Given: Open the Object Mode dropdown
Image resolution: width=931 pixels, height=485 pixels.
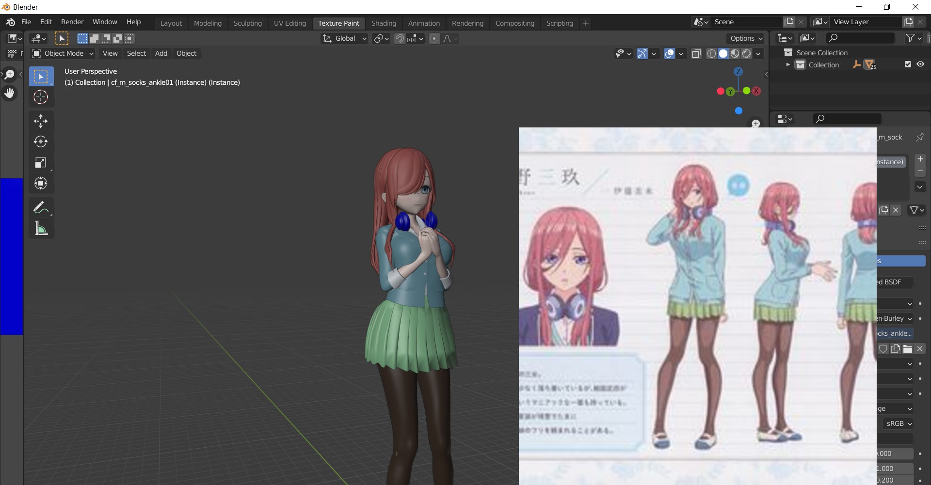Looking at the screenshot, I should (63, 54).
